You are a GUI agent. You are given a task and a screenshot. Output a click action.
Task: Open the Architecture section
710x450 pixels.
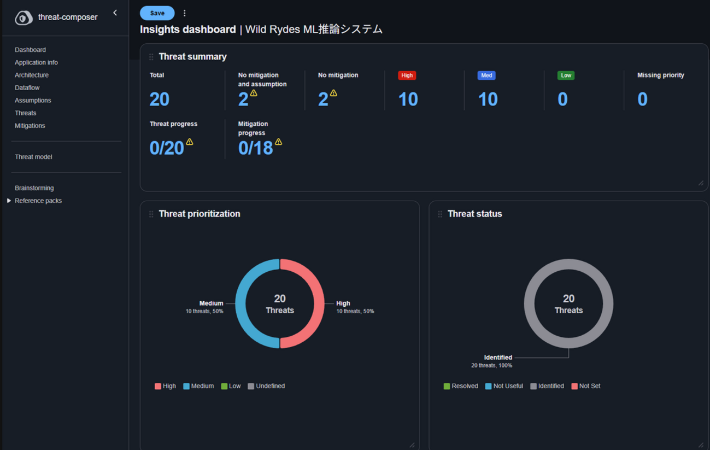point(32,75)
